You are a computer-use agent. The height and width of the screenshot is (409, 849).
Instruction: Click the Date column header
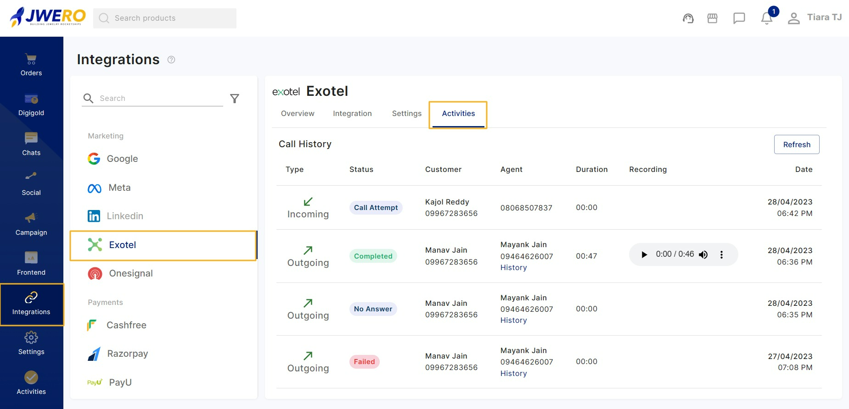[804, 169]
